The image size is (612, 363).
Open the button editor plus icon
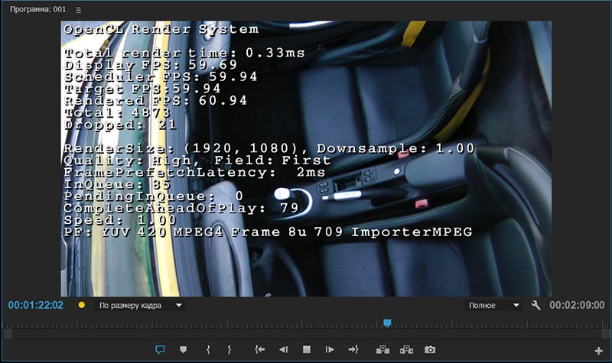pos(598,351)
